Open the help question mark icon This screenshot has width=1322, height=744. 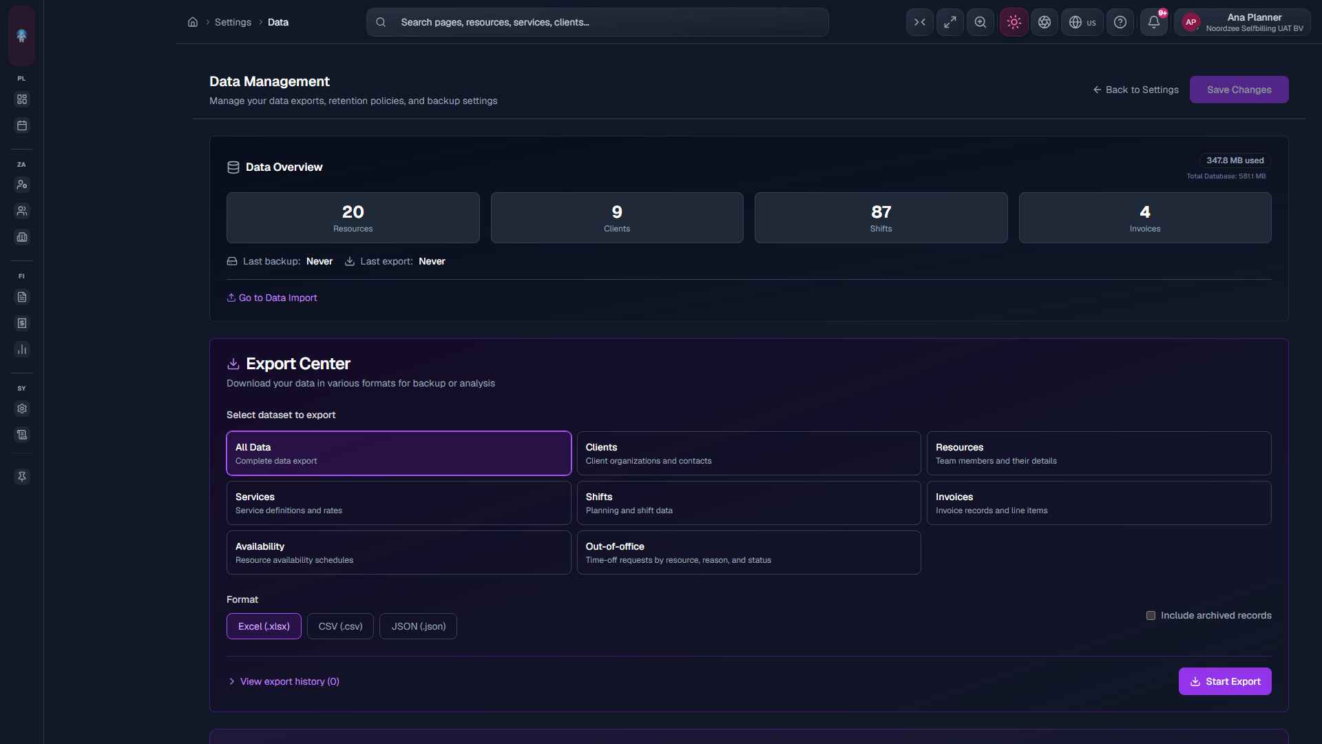pyautogui.click(x=1120, y=22)
